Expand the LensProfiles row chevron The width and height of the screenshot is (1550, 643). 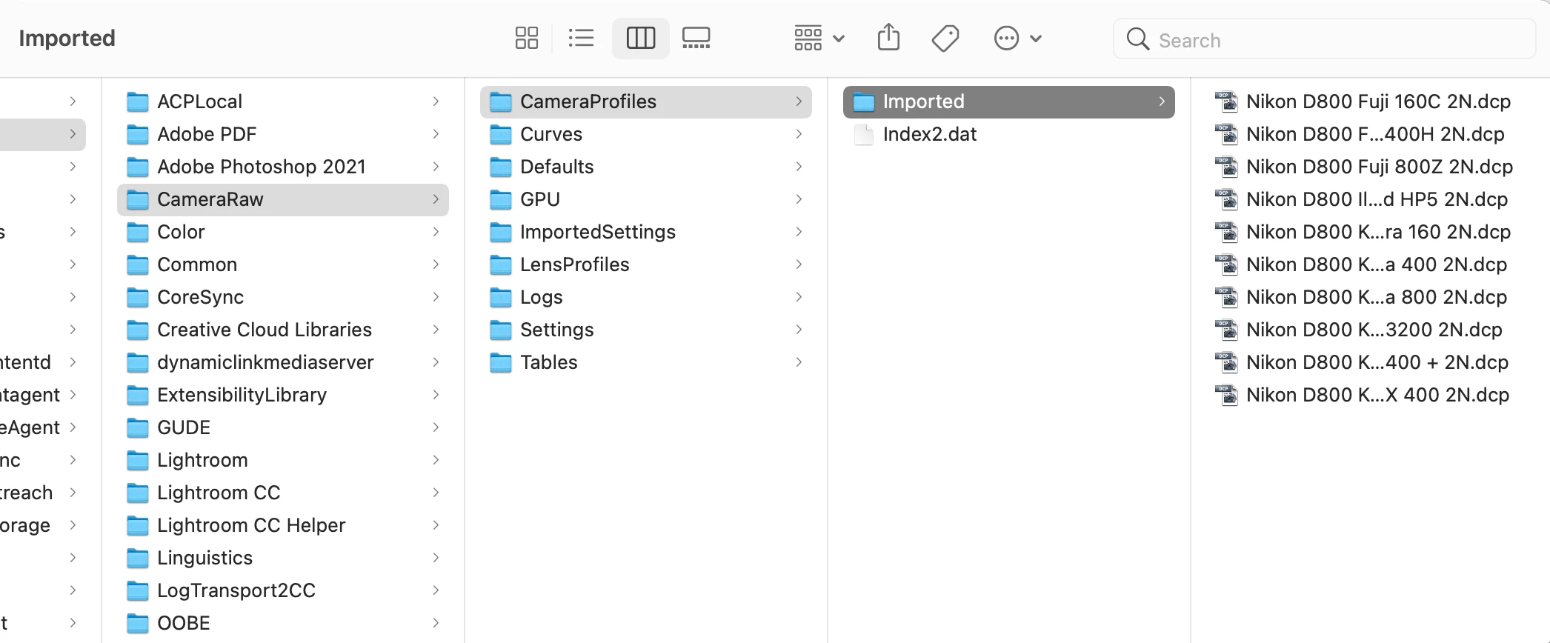click(x=799, y=264)
